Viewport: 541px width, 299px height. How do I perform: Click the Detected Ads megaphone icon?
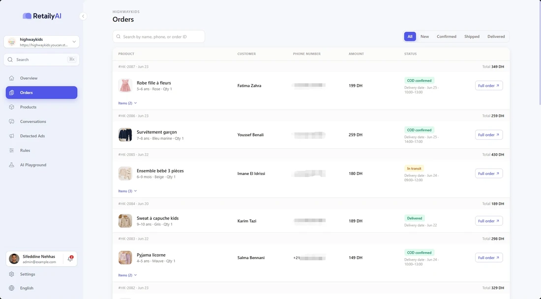point(12,136)
